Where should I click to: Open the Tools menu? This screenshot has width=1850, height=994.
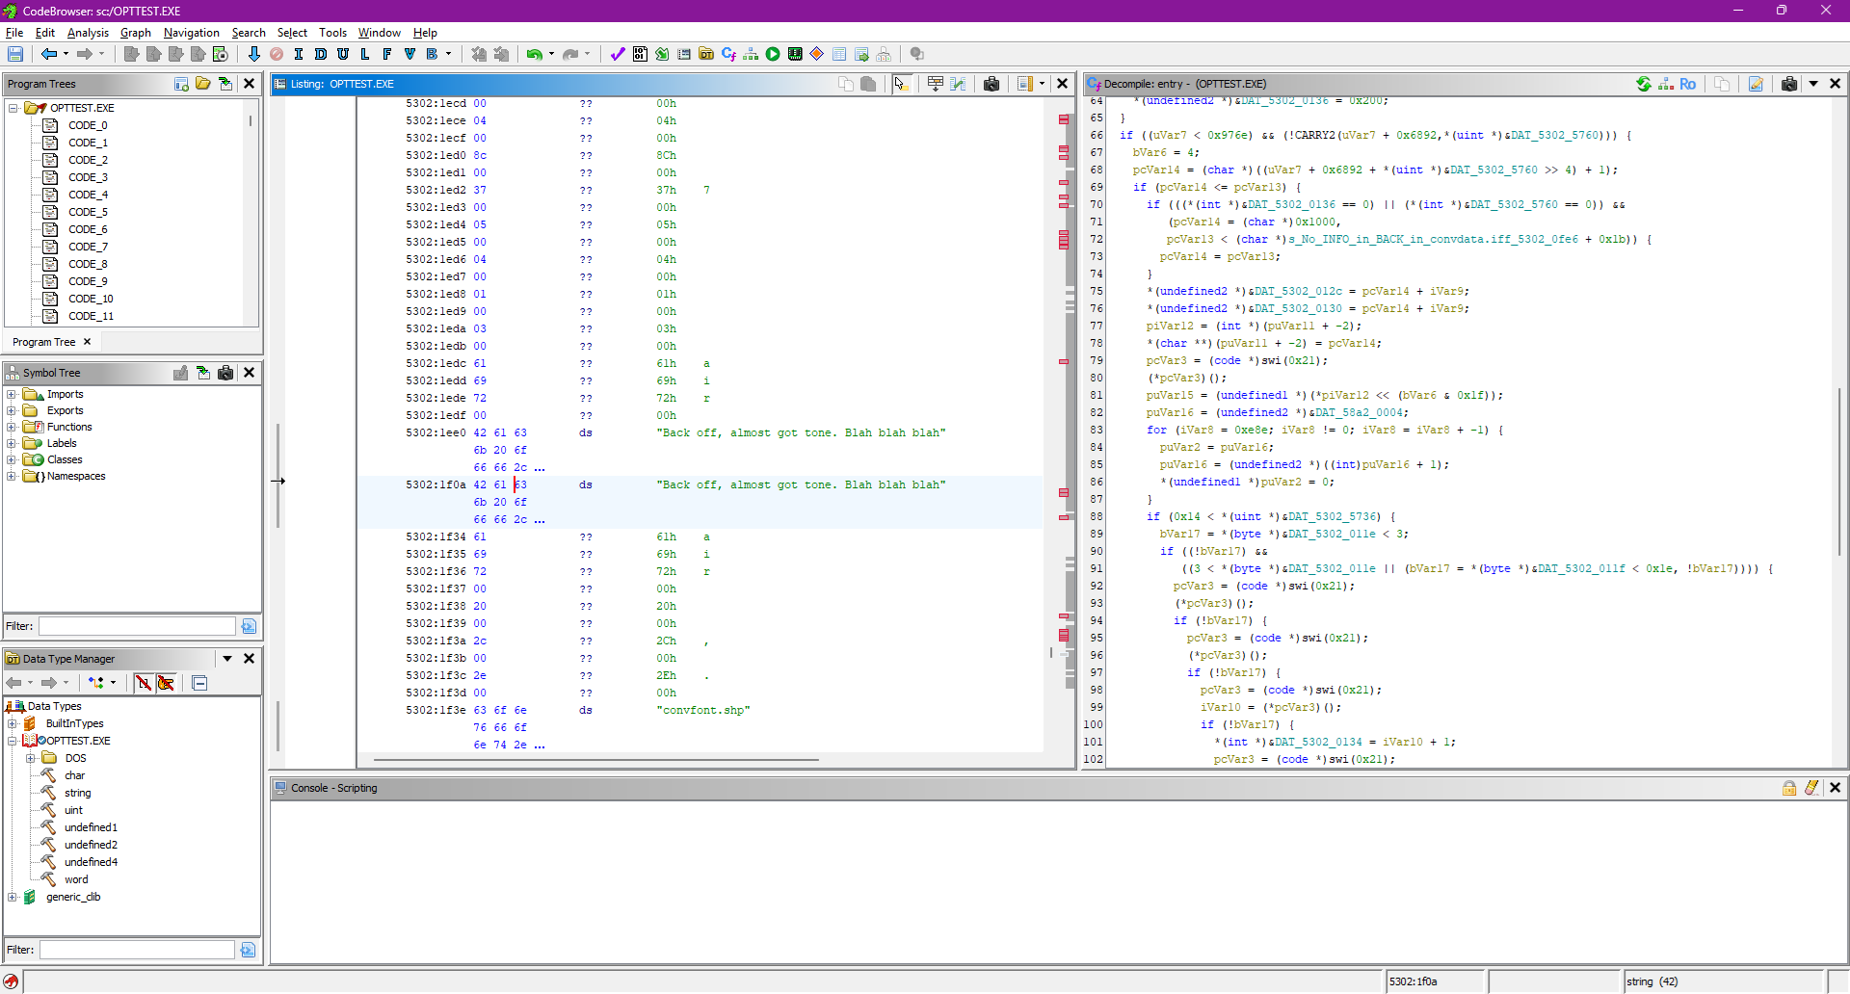click(x=332, y=33)
